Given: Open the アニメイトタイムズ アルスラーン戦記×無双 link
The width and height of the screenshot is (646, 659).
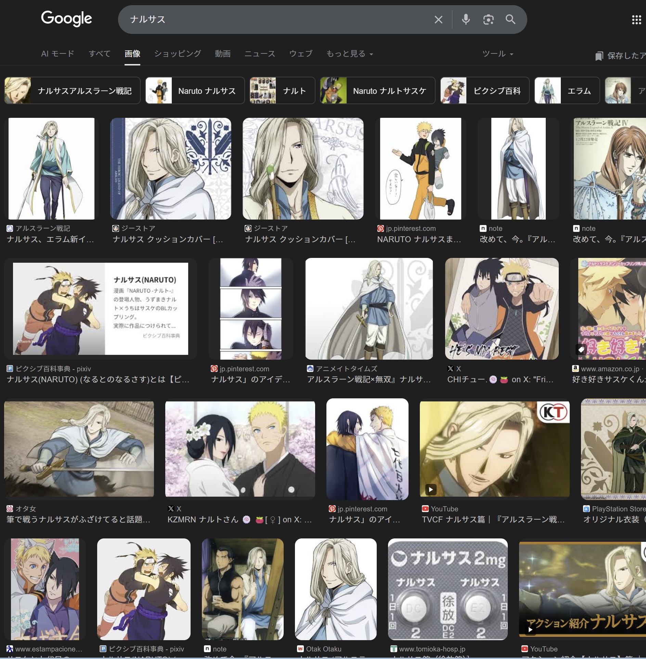Looking at the screenshot, I should click(x=369, y=379).
